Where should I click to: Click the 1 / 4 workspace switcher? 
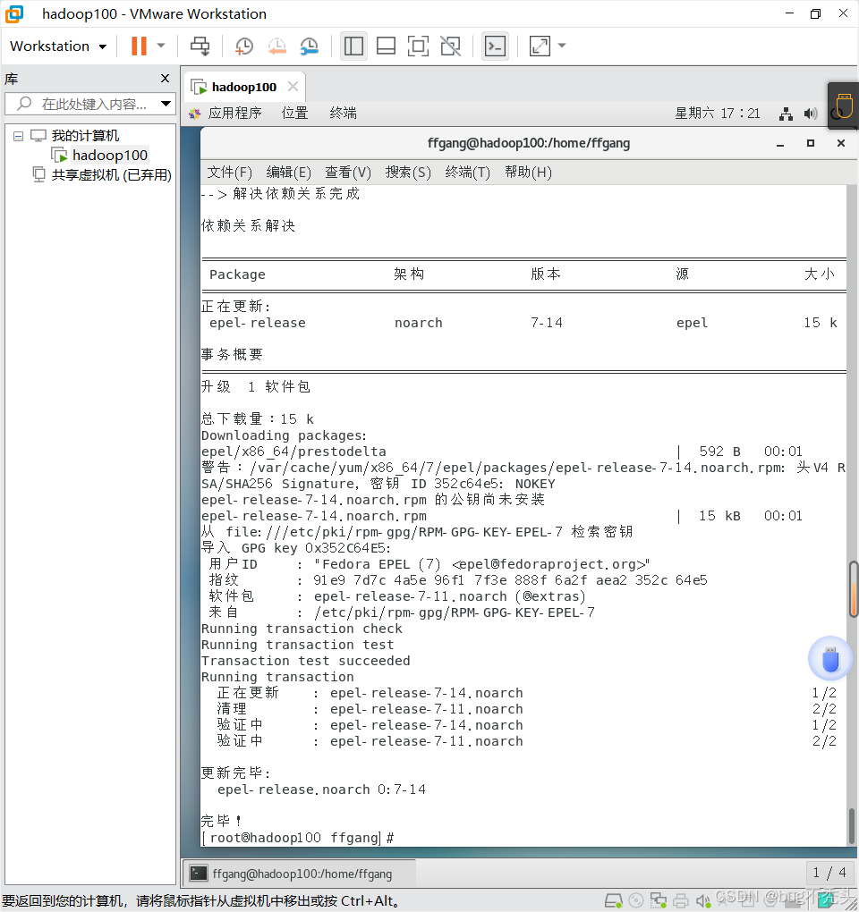point(829,873)
